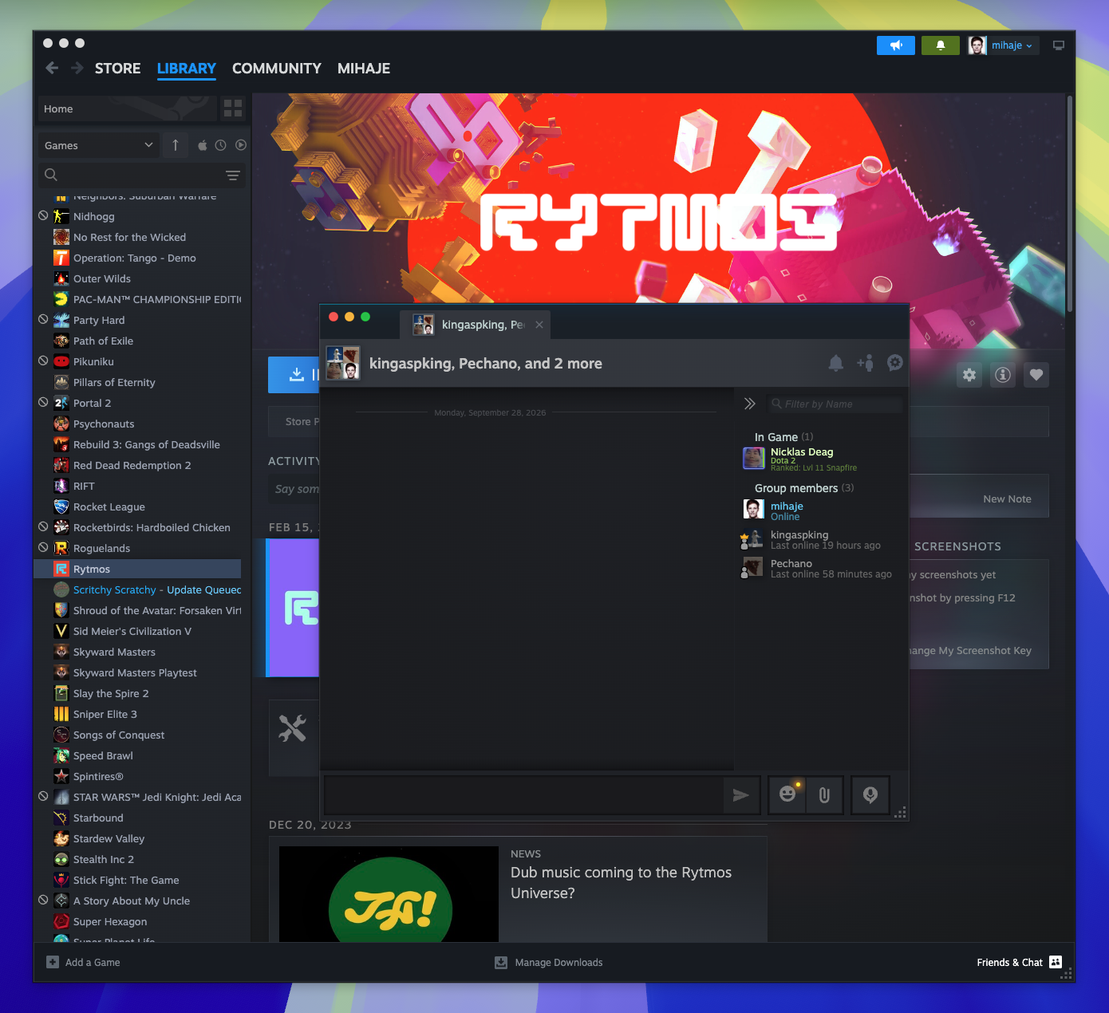Viewport: 1109px width, 1013px height.
Task: Go back with the left arrow
Action: [52, 68]
